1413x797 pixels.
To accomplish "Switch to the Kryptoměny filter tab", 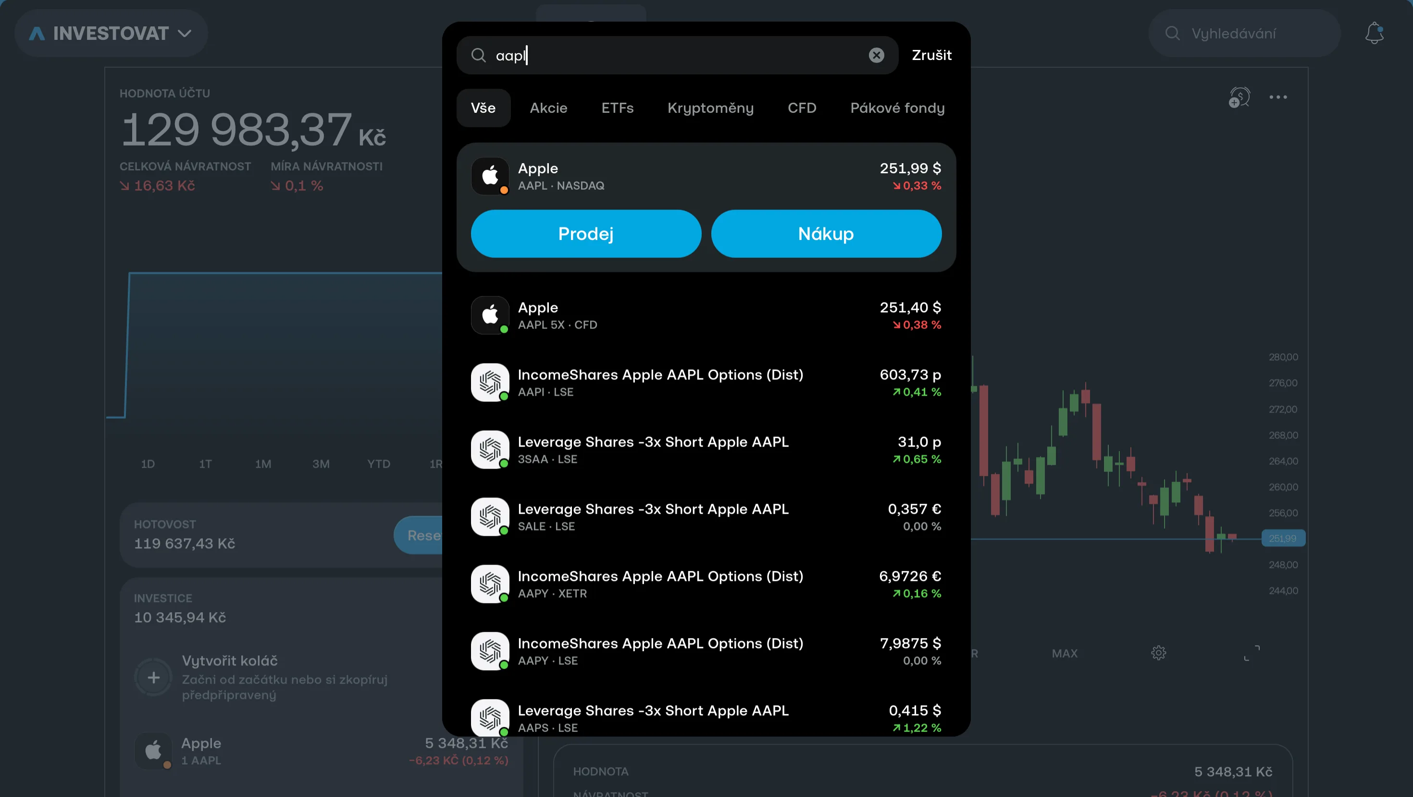I will 710,108.
